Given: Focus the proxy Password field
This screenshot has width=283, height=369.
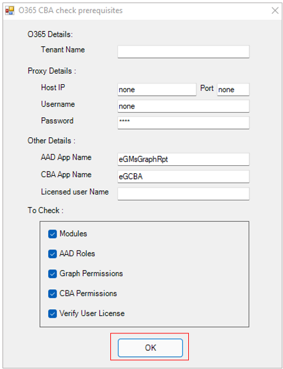Looking at the screenshot, I should [183, 123].
